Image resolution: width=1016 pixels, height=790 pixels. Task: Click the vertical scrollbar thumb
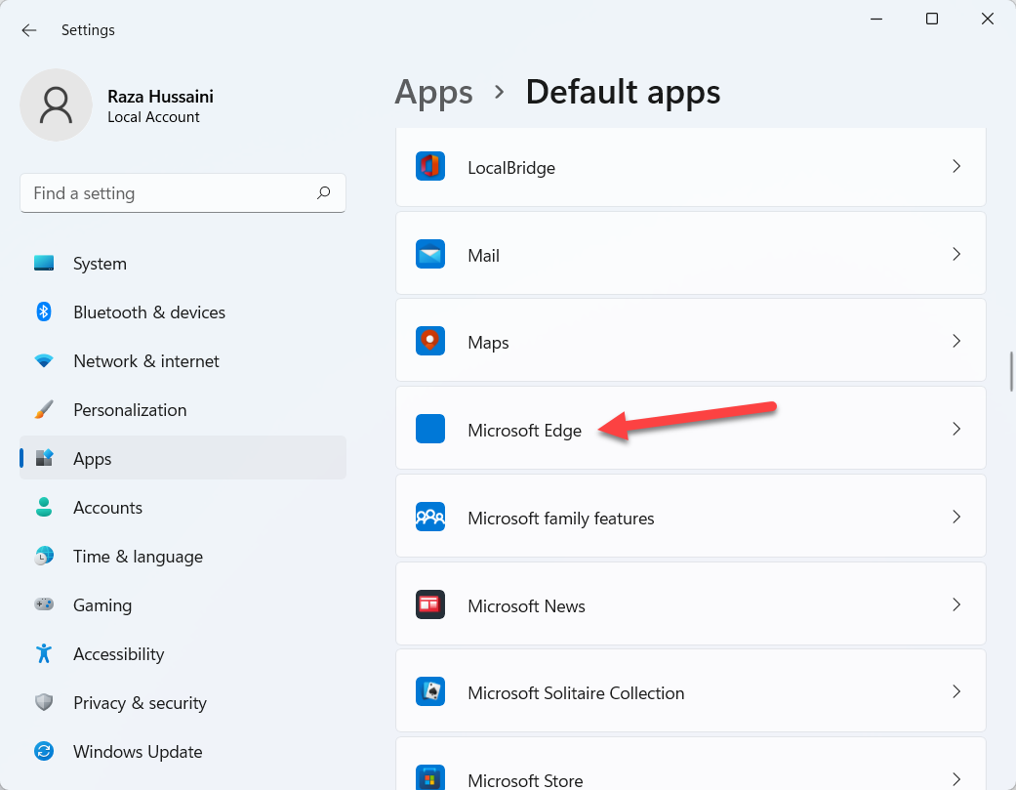(x=1011, y=370)
